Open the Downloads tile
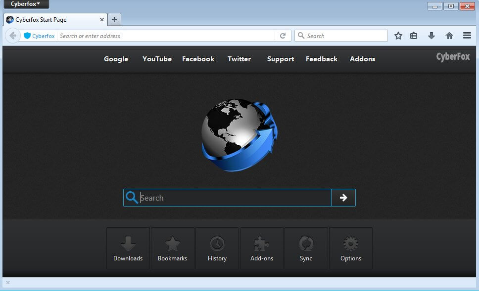This screenshot has width=479, height=291. click(x=128, y=249)
